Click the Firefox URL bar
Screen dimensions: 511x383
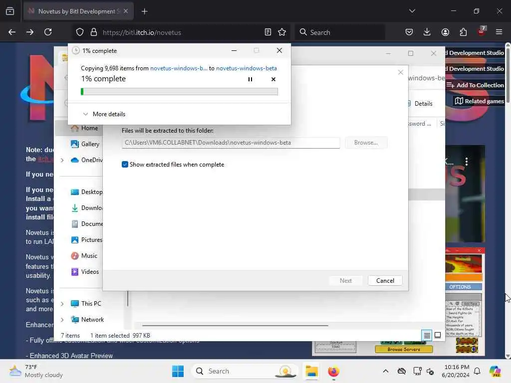coord(181,32)
